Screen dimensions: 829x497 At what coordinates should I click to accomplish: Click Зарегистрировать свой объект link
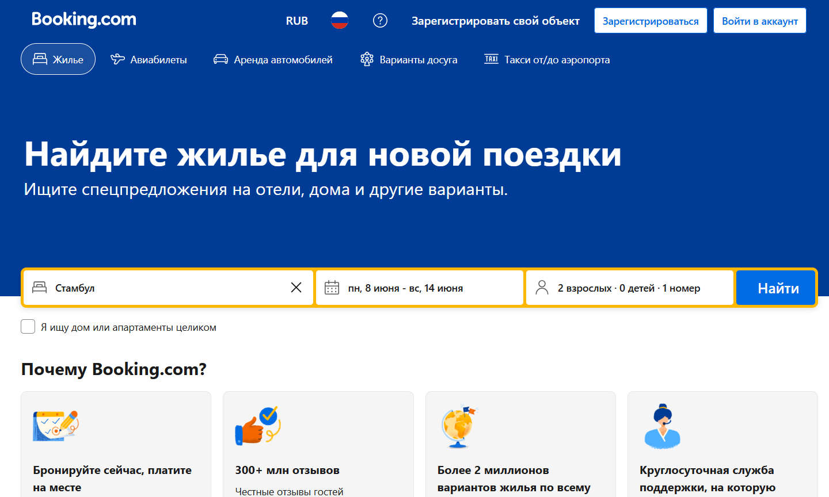tap(496, 21)
